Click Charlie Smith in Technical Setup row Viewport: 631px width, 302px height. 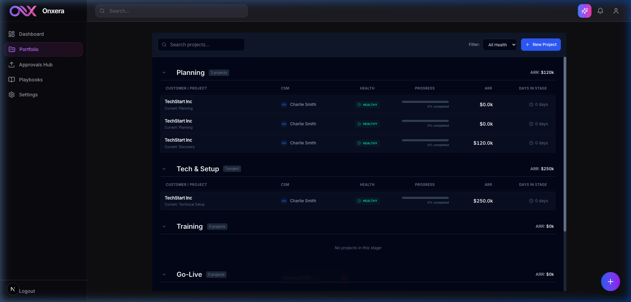click(303, 201)
